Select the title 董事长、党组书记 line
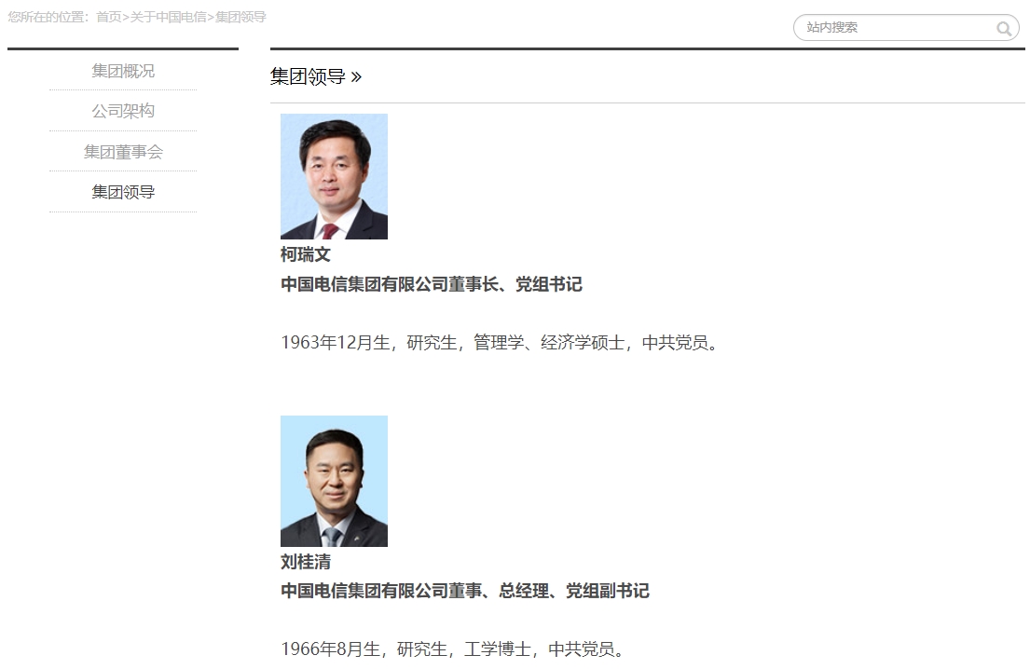 click(432, 284)
